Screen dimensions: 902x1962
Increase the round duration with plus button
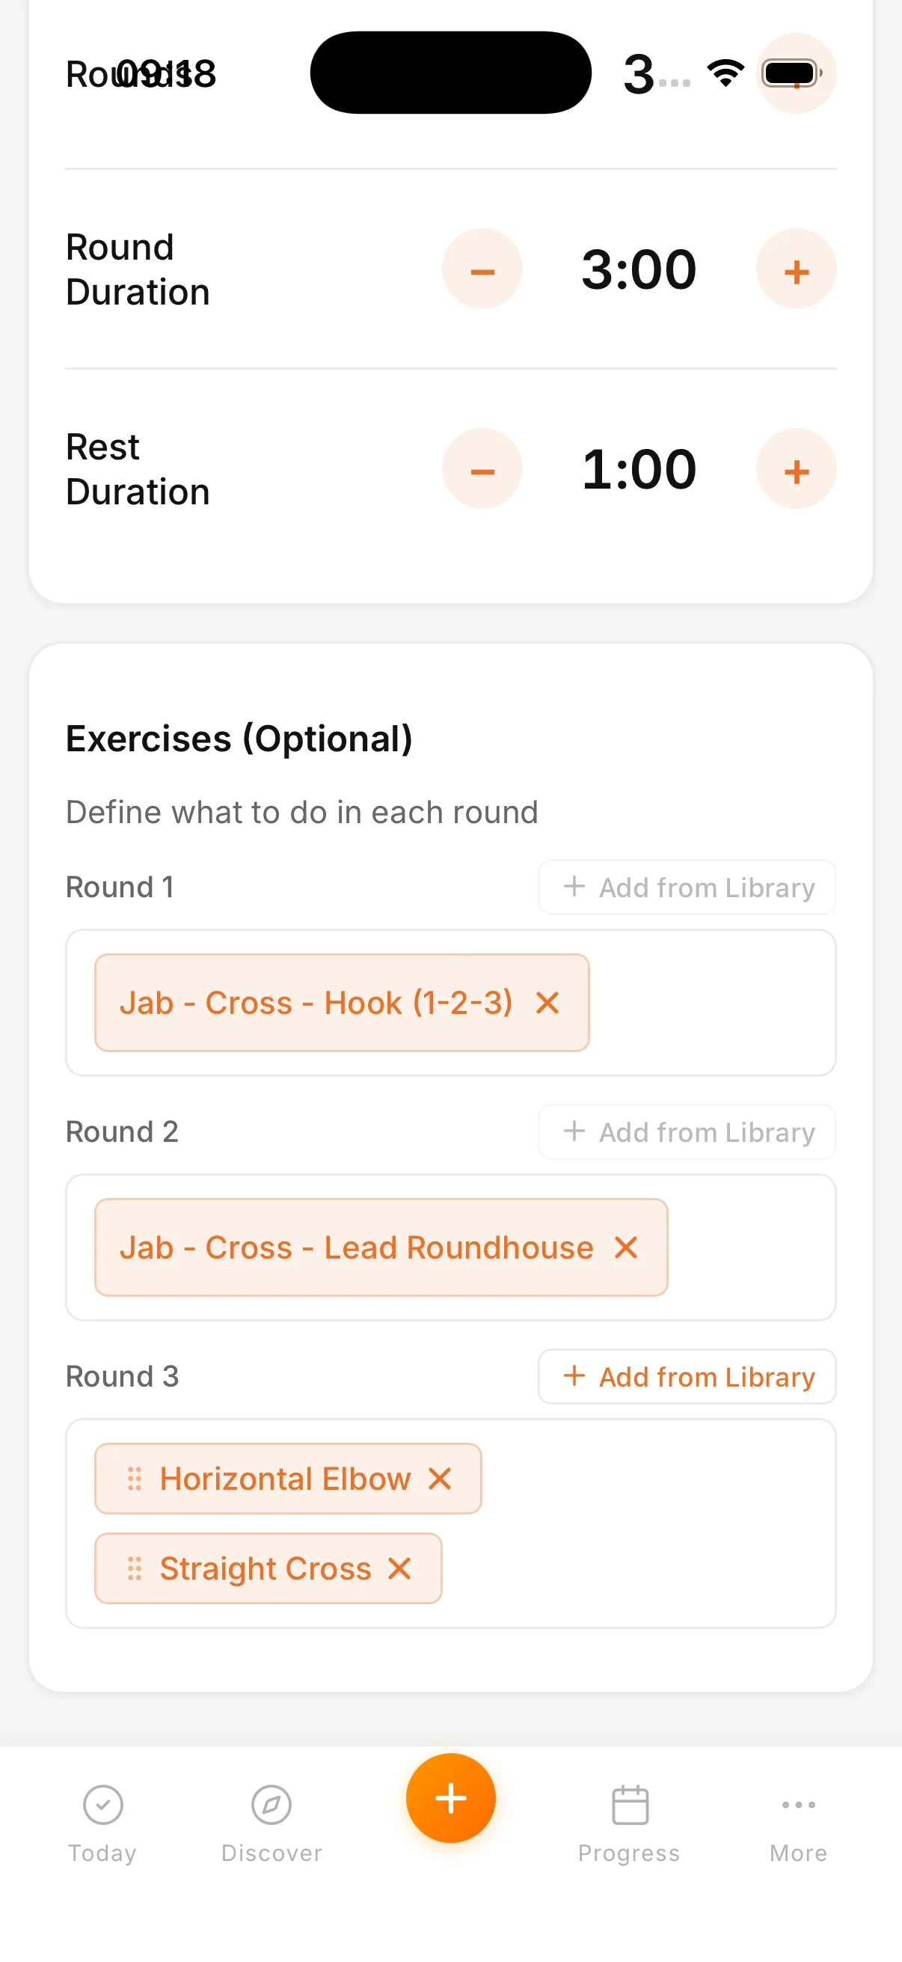[x=796, y=269]
